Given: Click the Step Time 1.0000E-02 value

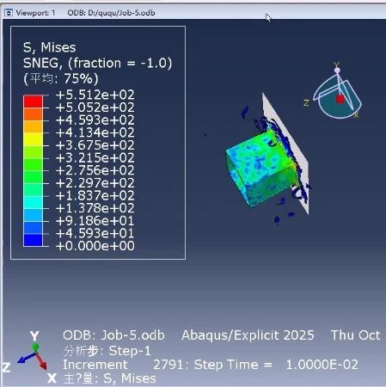Looking at the screenshot, I should pos(322,365).
